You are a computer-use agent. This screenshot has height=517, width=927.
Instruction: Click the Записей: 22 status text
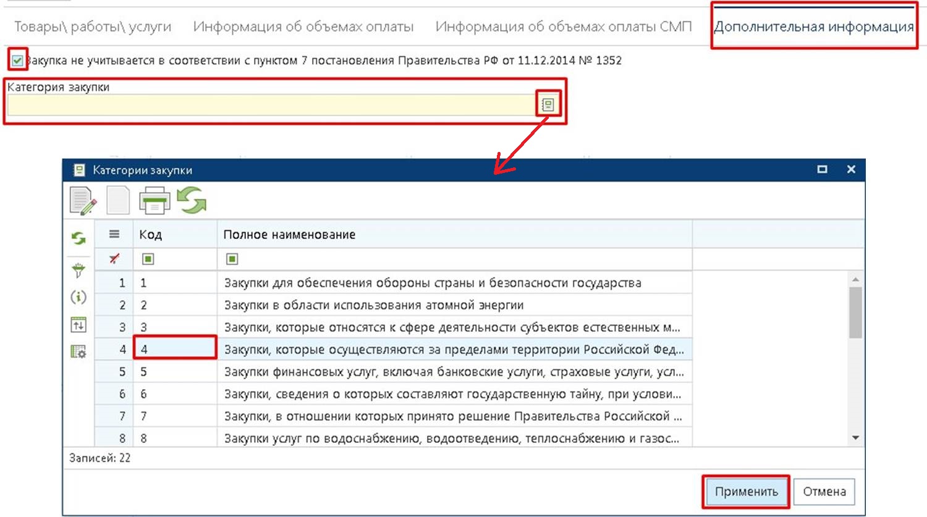[x=100, y=458]
